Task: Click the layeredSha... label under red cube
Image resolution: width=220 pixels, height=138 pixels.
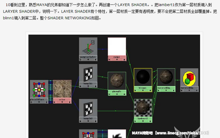Action: [x=189, y=88]
